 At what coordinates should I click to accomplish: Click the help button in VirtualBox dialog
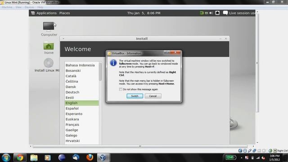(x=167, y=53)
